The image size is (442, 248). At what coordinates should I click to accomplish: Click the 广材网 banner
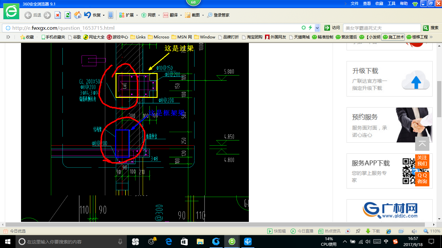point(390,210)
